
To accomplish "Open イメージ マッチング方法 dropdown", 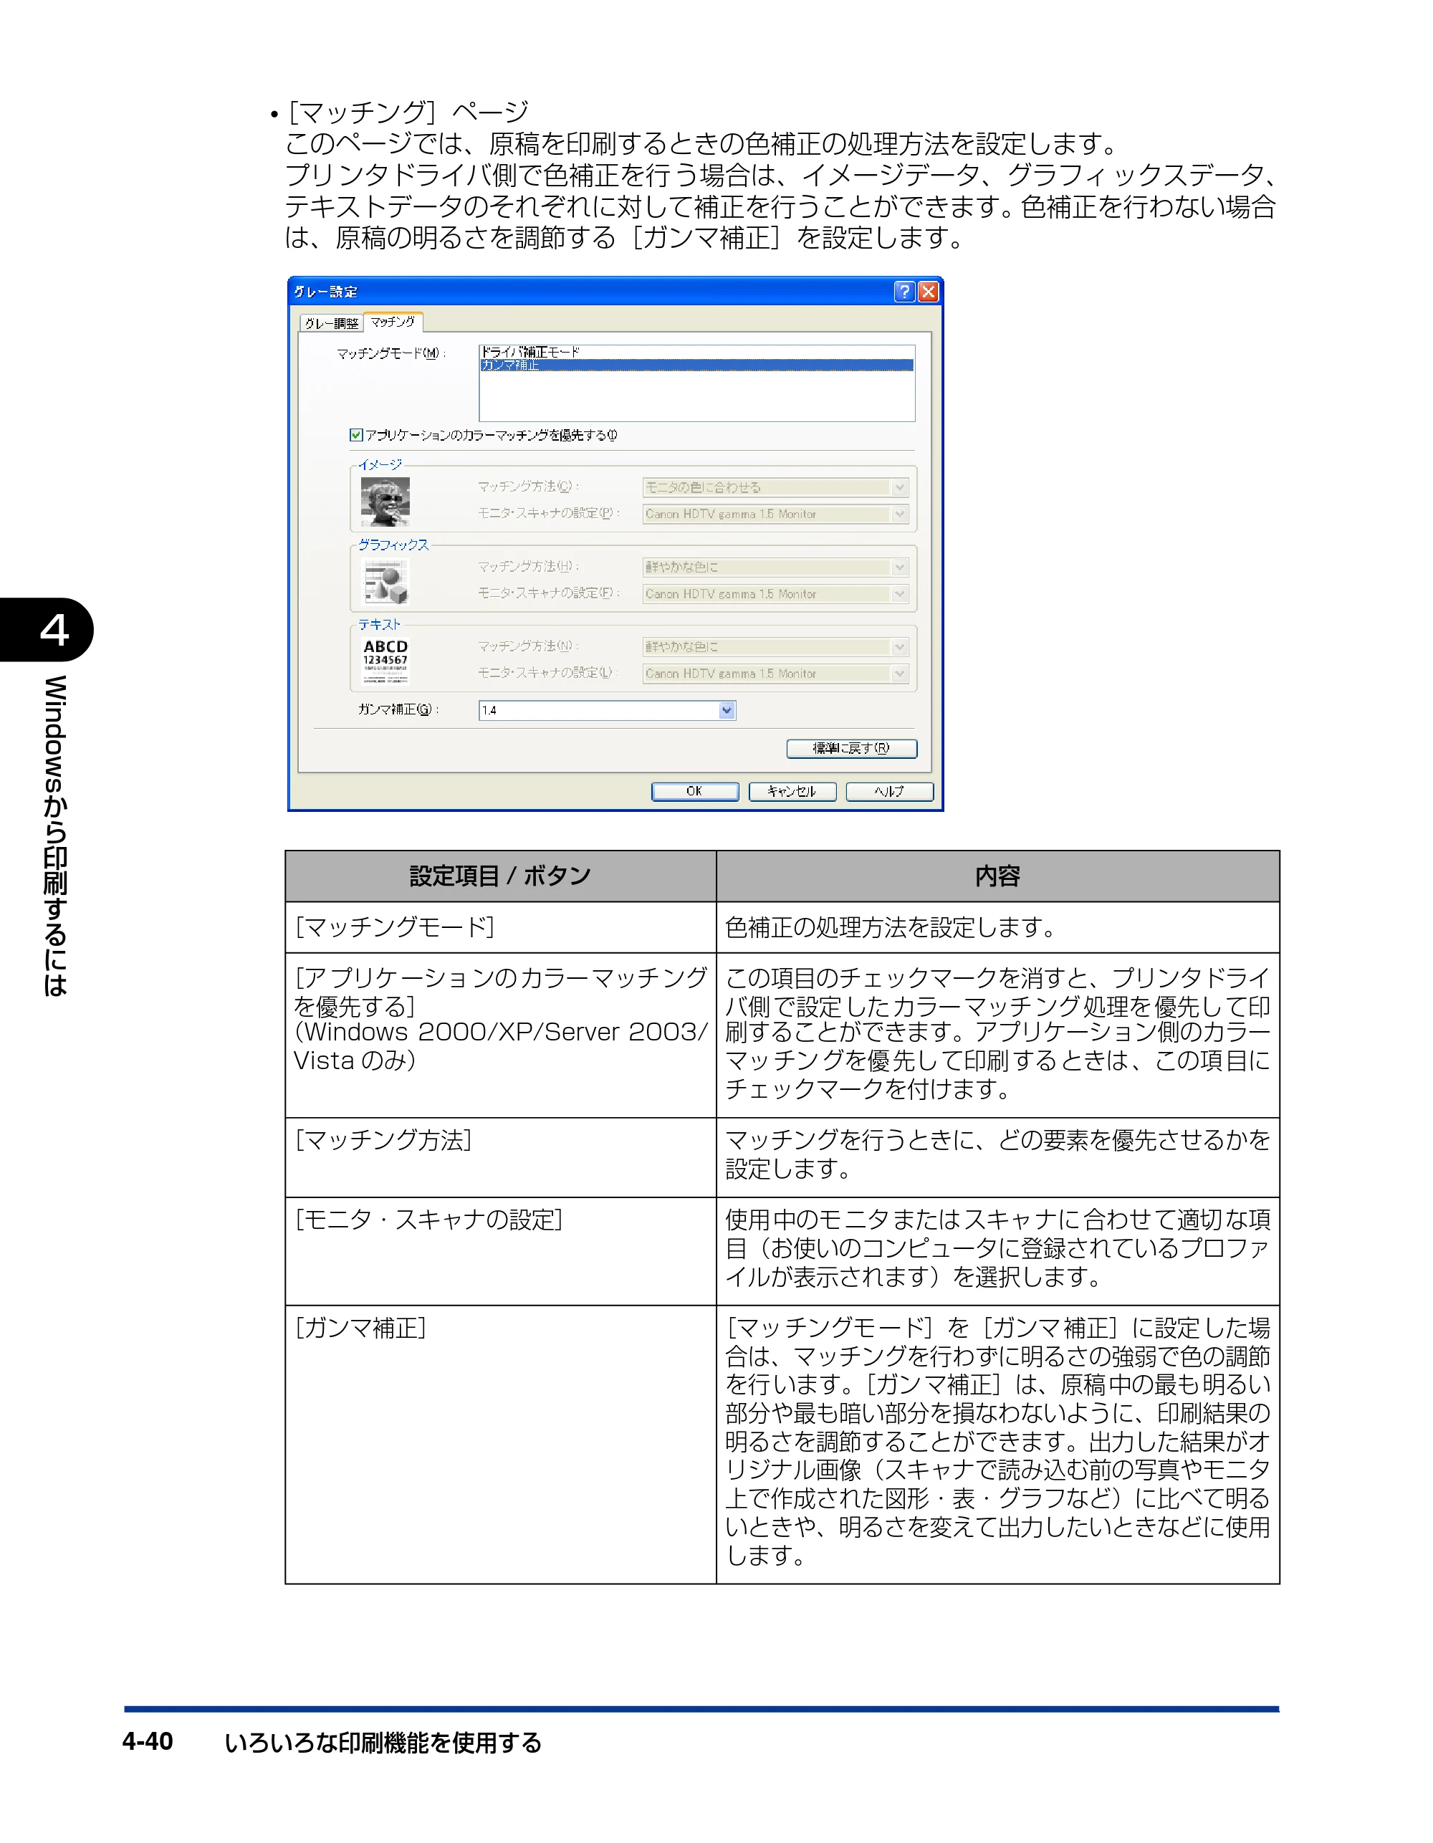I will [775, 488].
